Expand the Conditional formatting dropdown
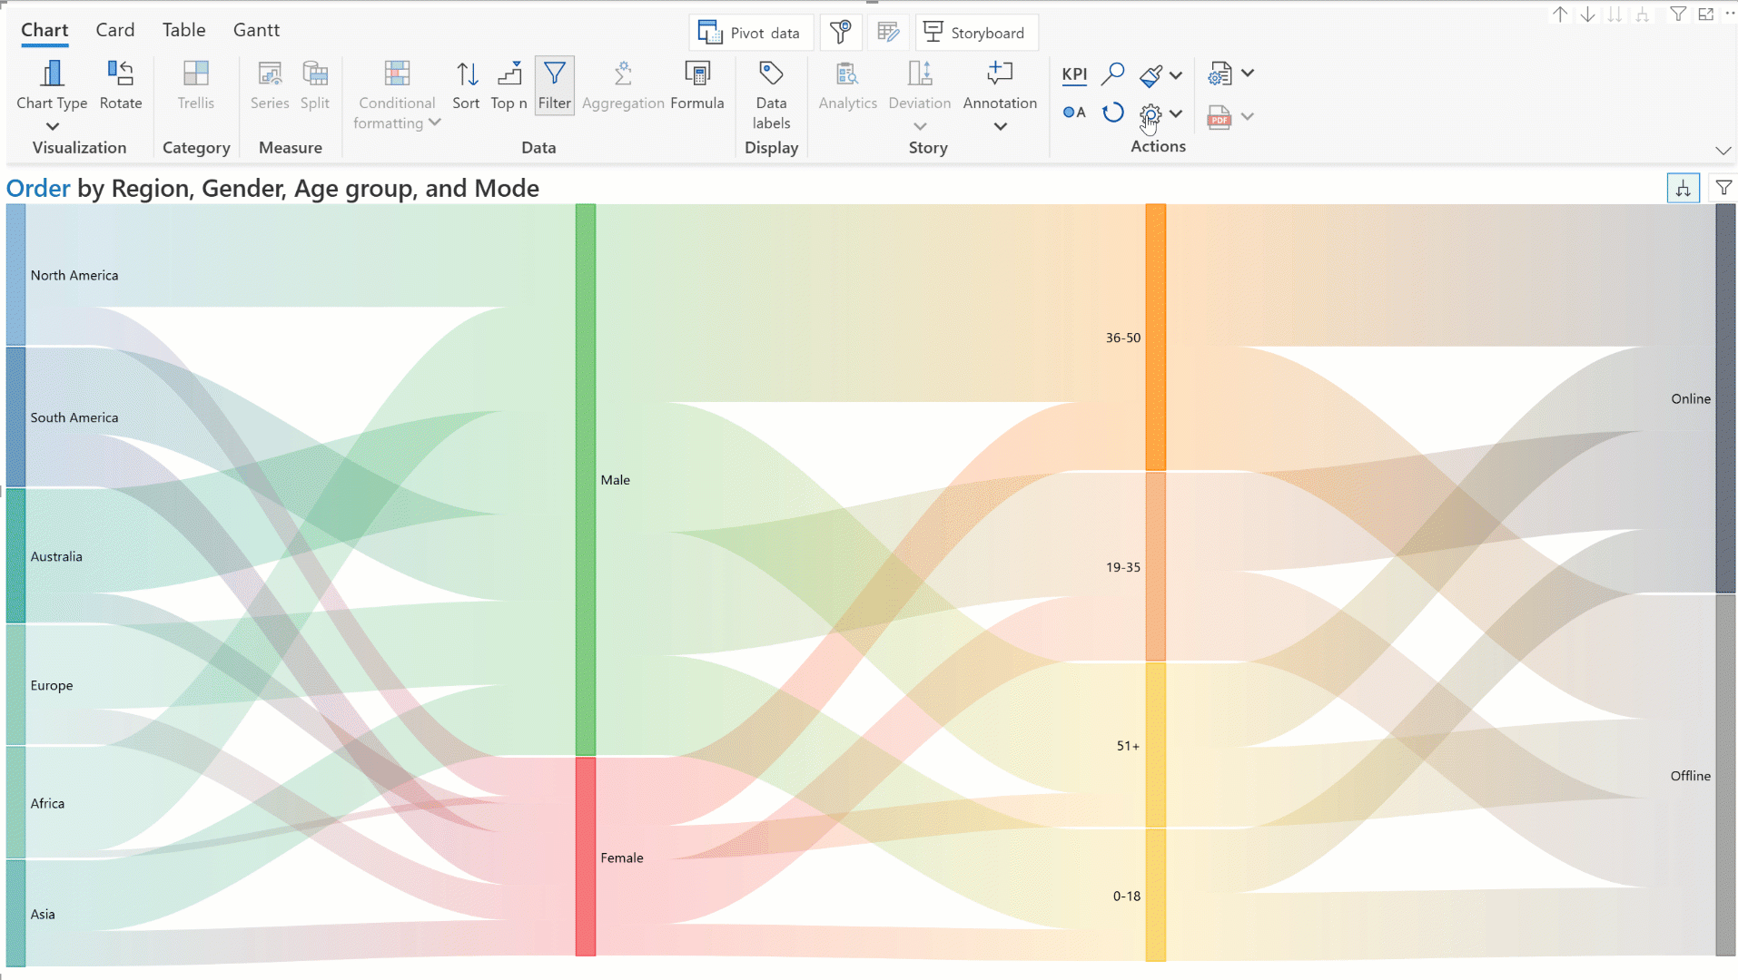 (x=435, y=122)
